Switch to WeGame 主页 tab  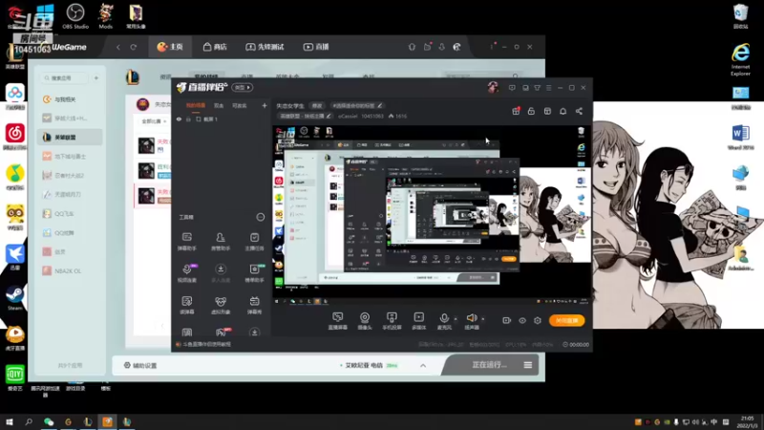(x=170, y=47)
